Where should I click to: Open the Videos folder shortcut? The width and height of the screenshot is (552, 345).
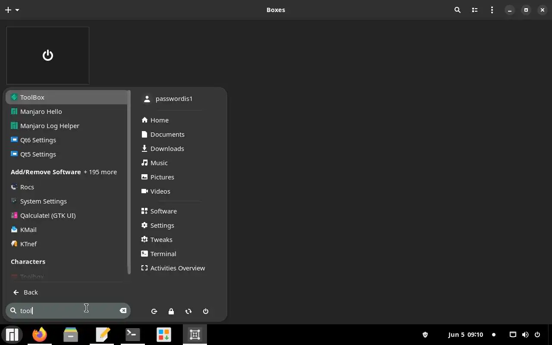coord(156,191)
